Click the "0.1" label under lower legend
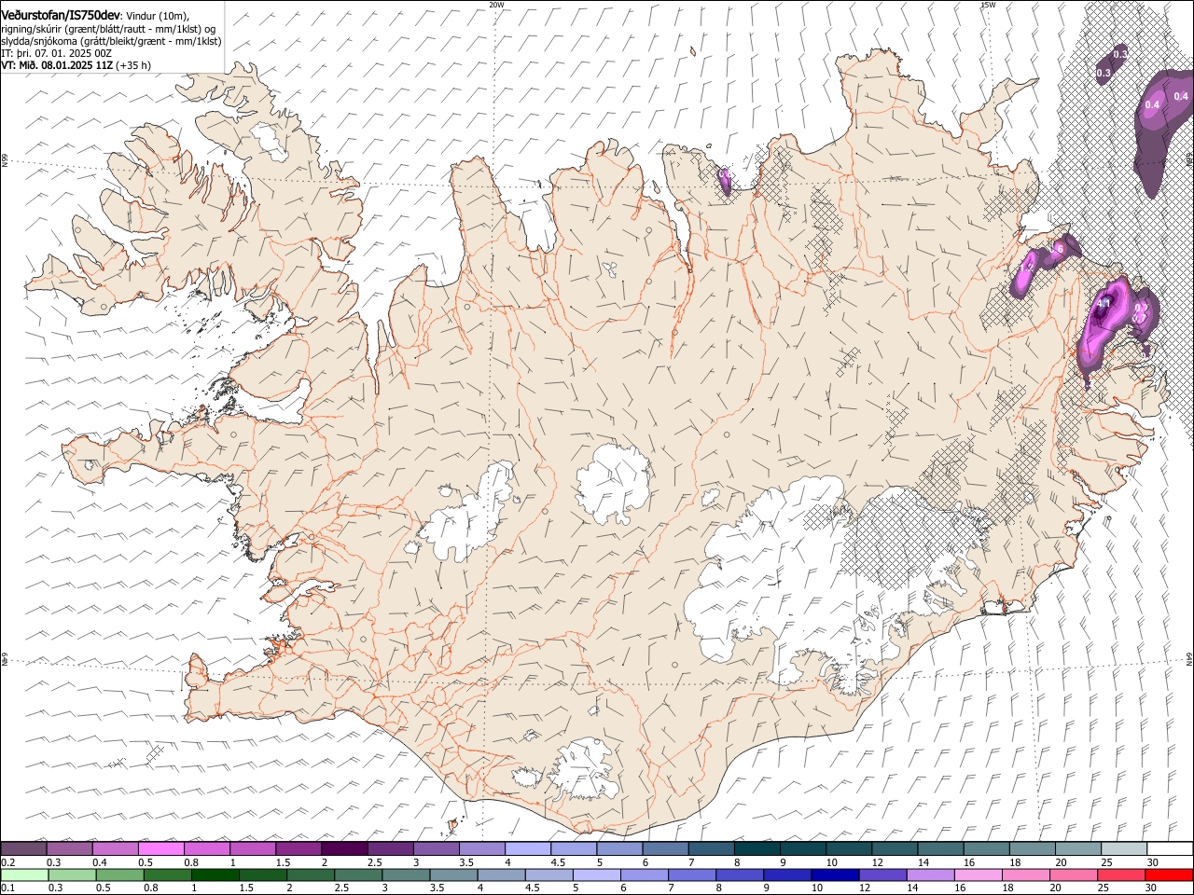1194x895 pixels. click(x=7, y=888)
